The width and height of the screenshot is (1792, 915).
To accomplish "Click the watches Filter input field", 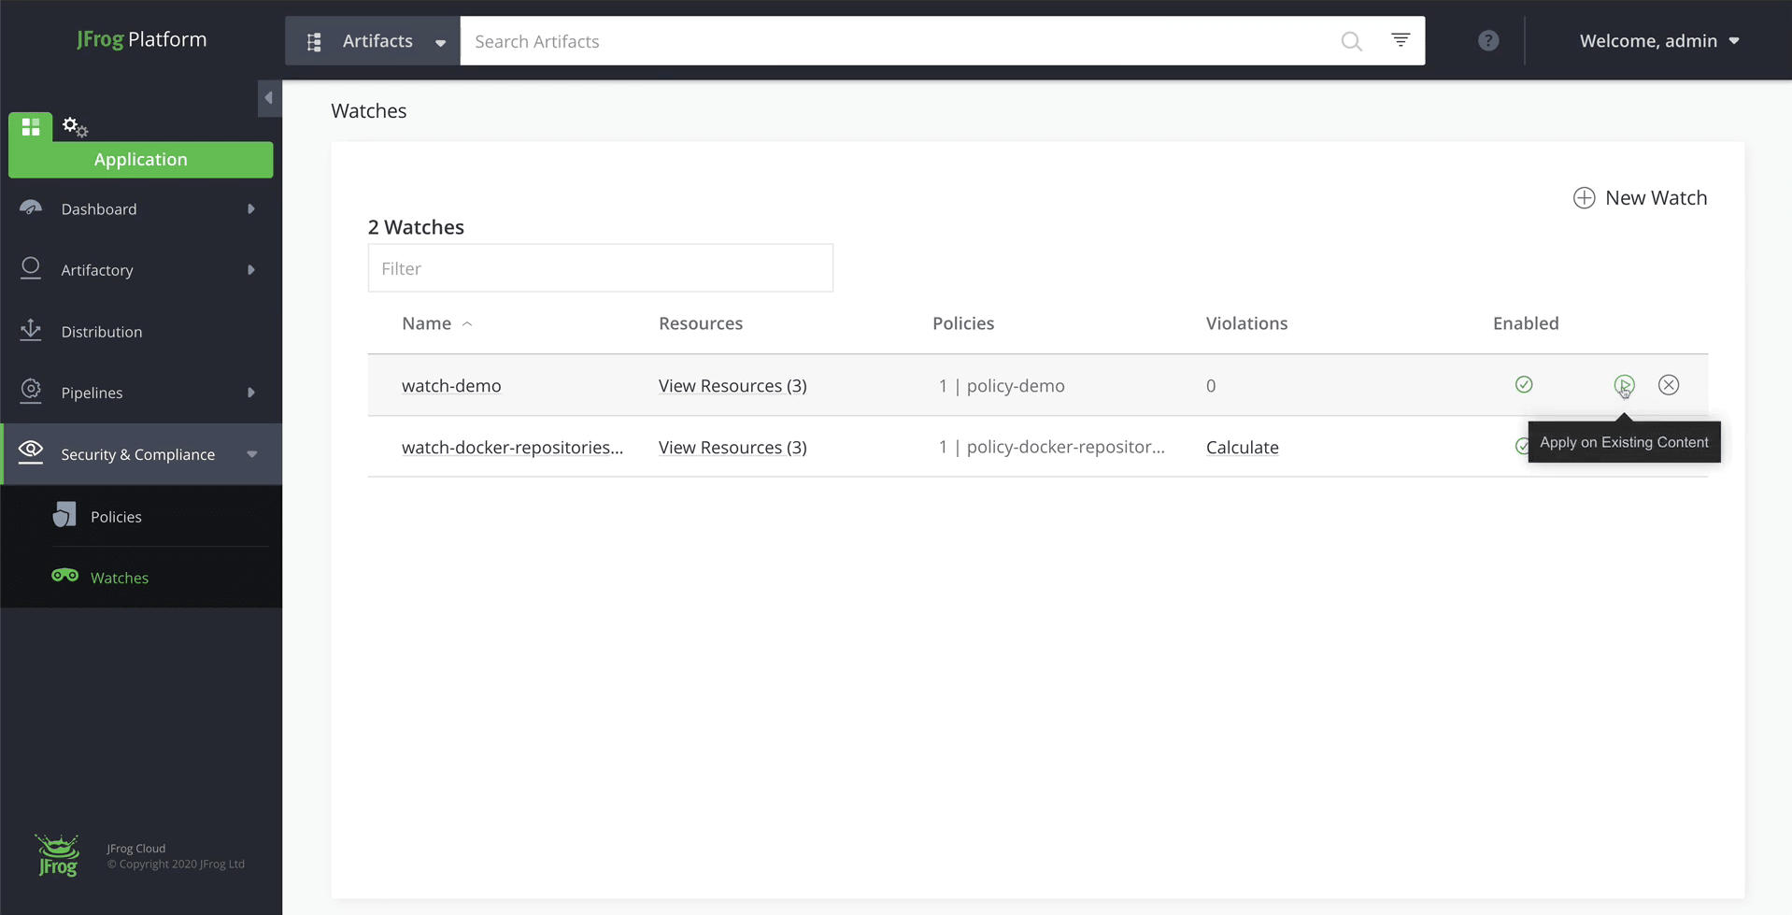I will pyautogui.click(x=600, y=268).
